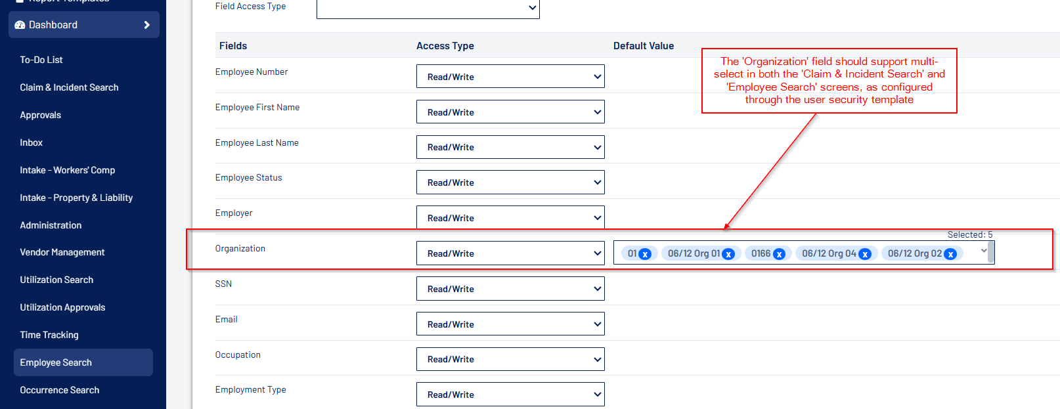The height and width of the screenshot is (409, 1060).
Task: Open Vendor Management page
Action: (62, 252)
